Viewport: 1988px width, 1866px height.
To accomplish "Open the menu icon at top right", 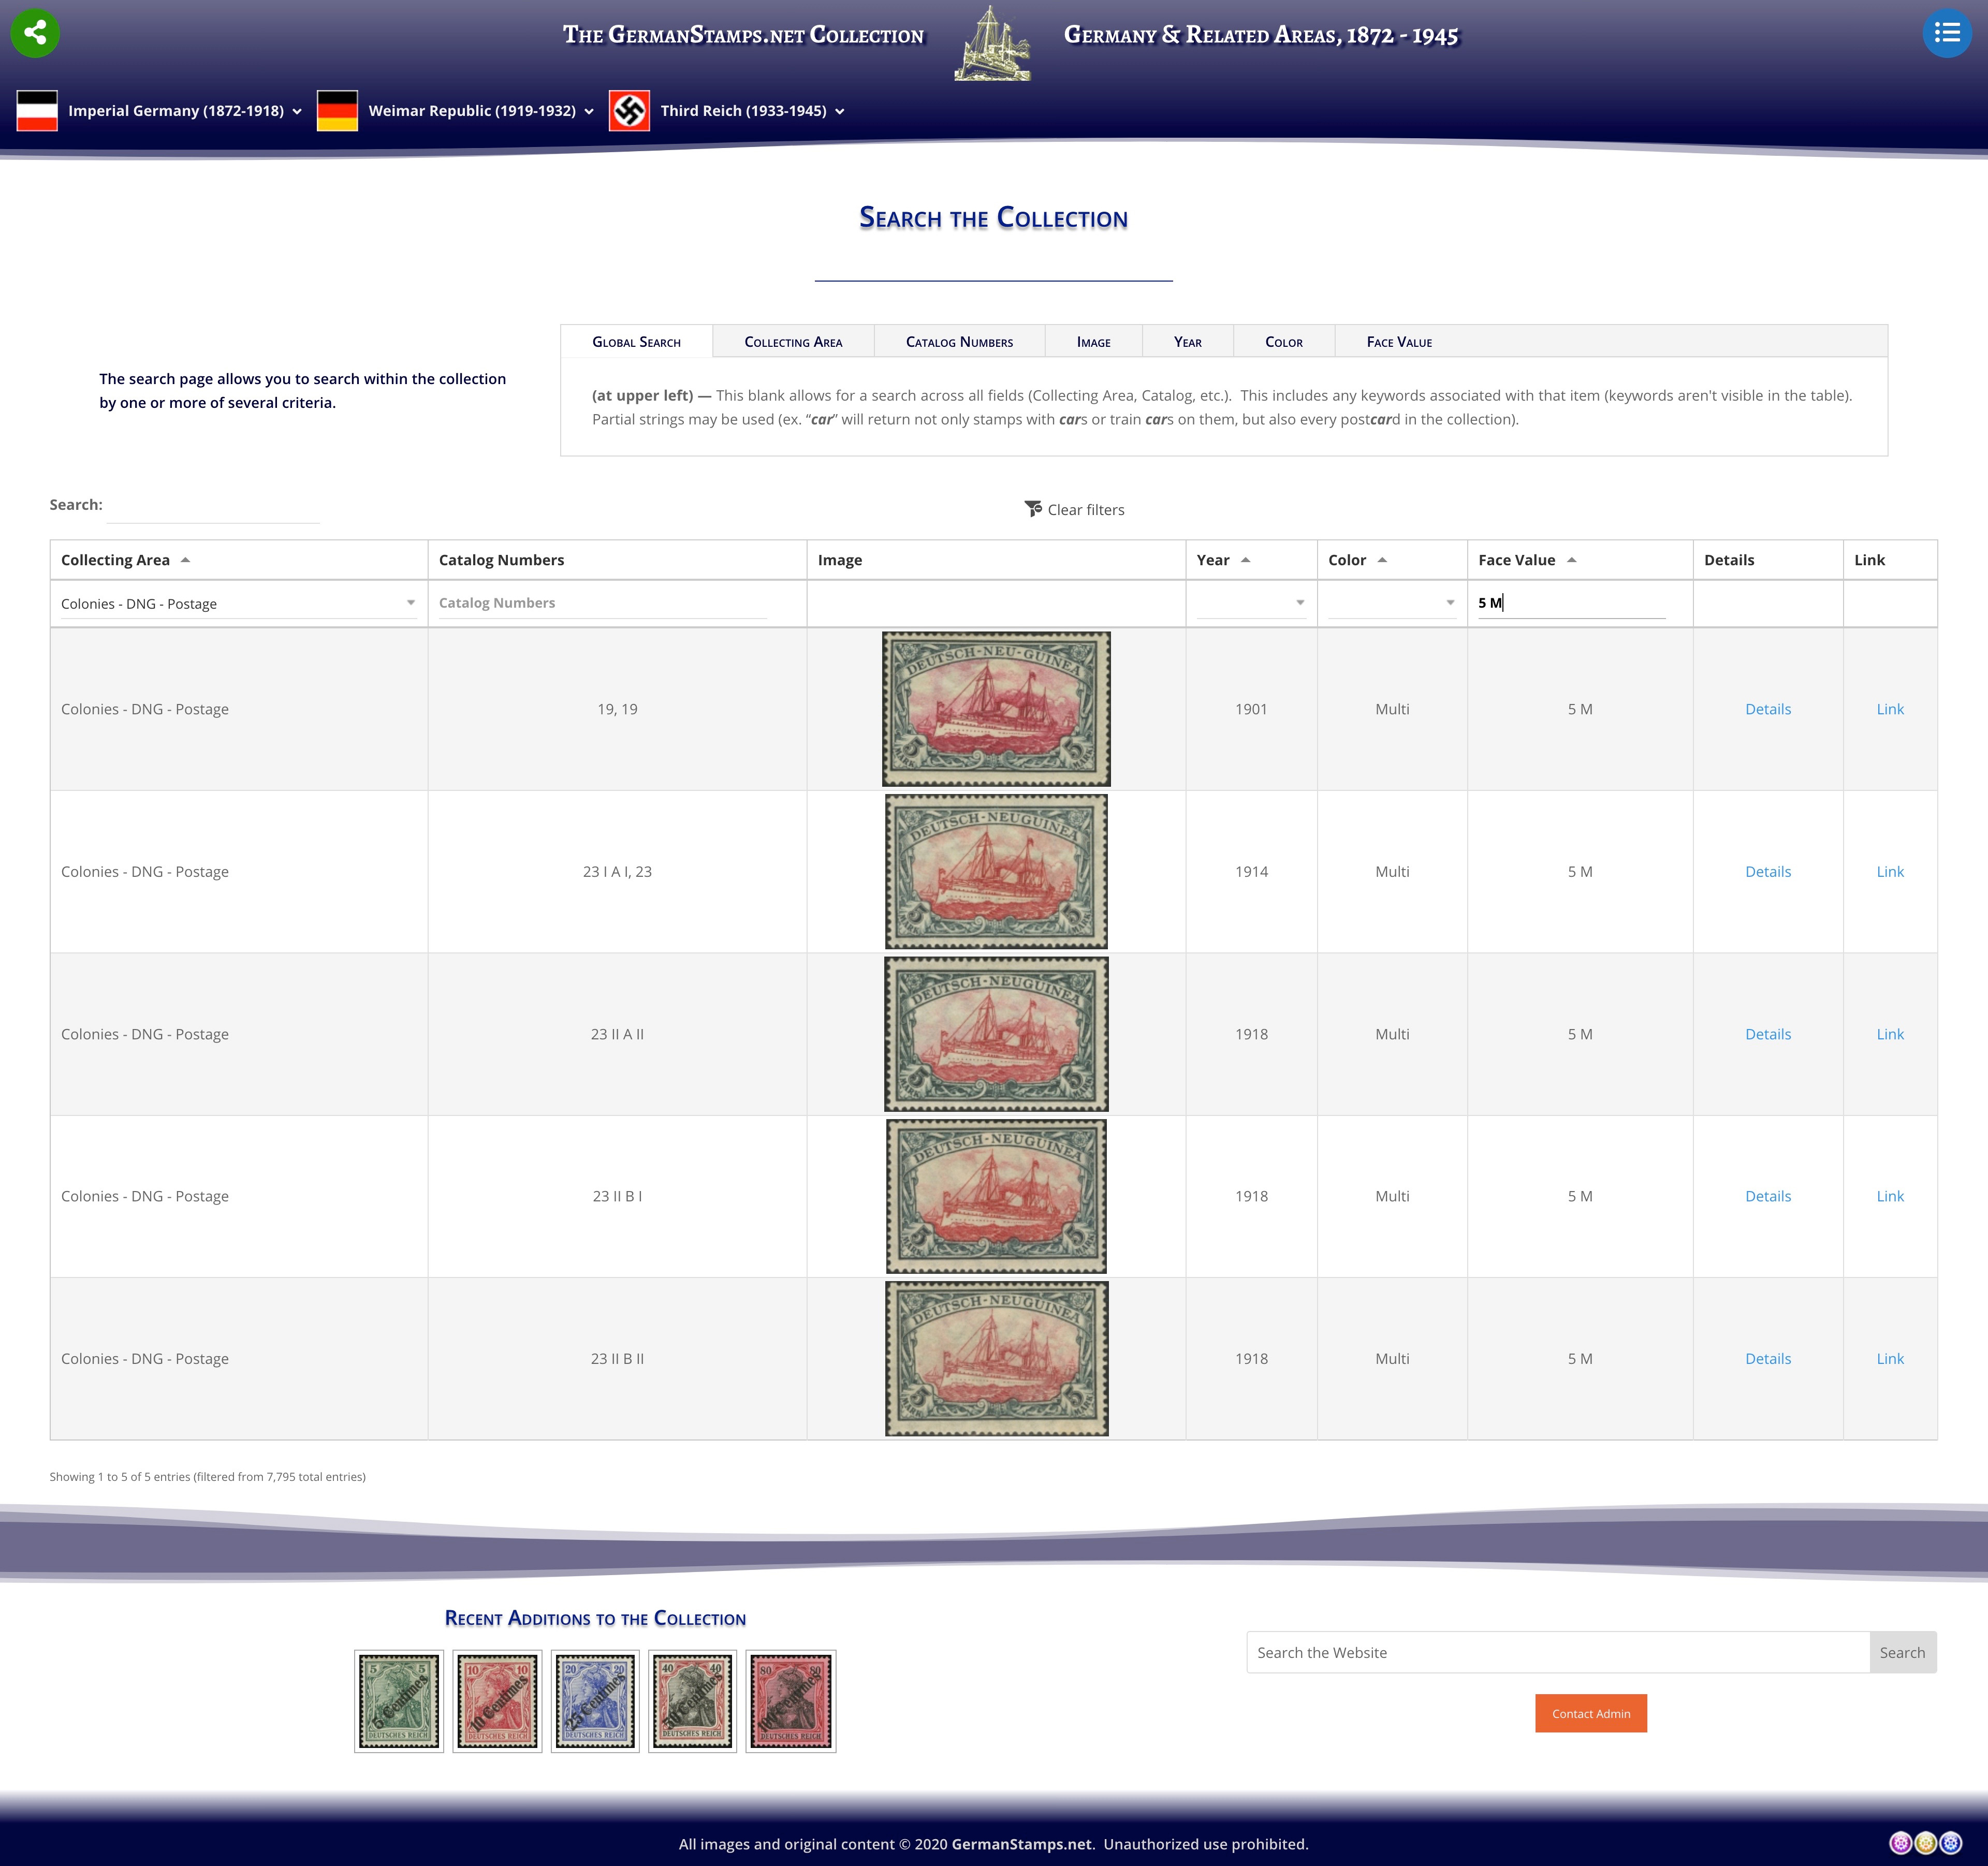I will coord(1948,33).
